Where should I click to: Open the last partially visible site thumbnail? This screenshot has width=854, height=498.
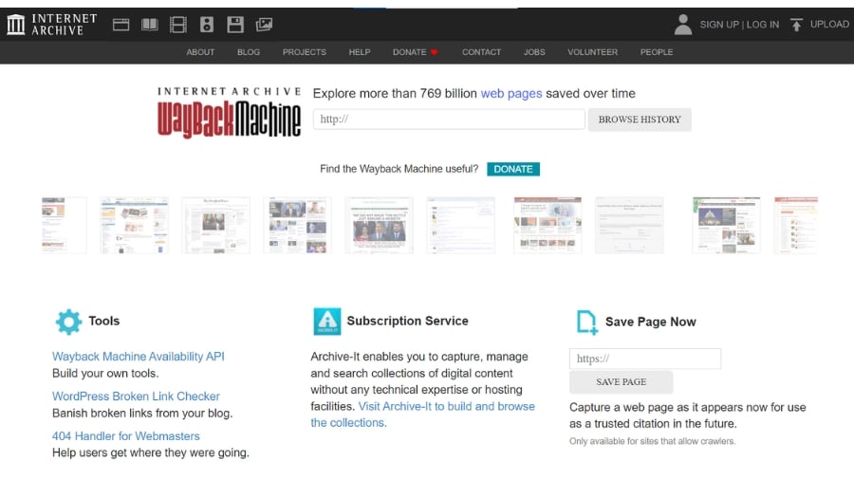click(796, 226)
